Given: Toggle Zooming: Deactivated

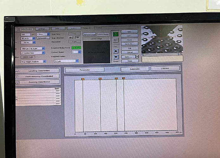Looking at the screenshot, I should point(38,82).
